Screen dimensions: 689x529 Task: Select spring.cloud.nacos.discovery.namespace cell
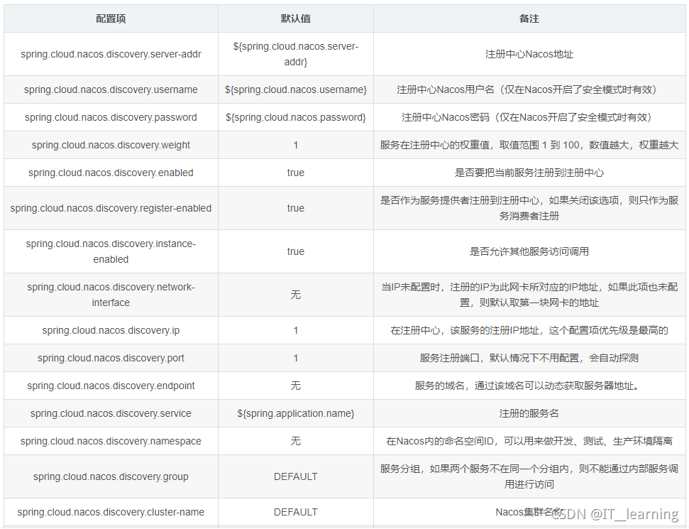(111, 441)
